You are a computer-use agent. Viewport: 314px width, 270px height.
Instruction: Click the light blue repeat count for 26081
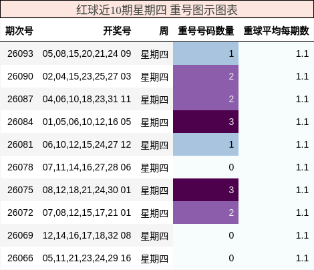tap(206, 144)
